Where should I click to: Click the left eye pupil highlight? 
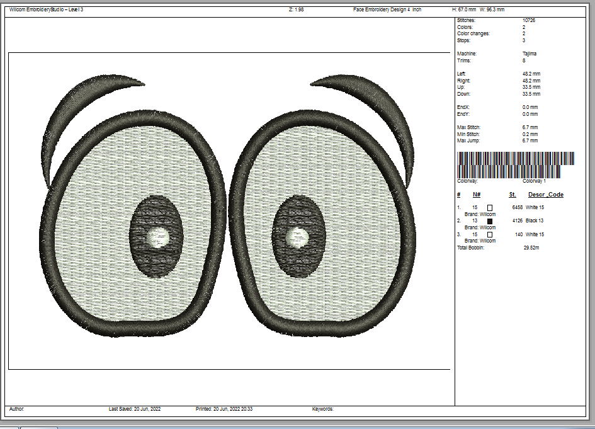pos(158,237)
